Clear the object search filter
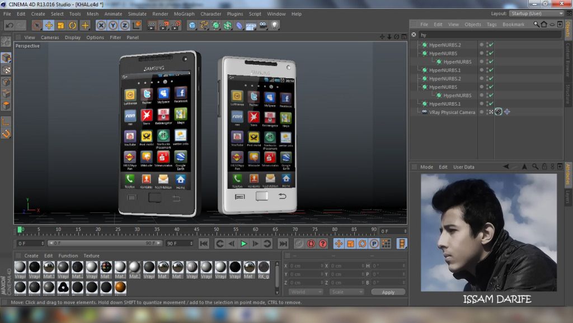This screenshot has width=573, height=323. 414,35
